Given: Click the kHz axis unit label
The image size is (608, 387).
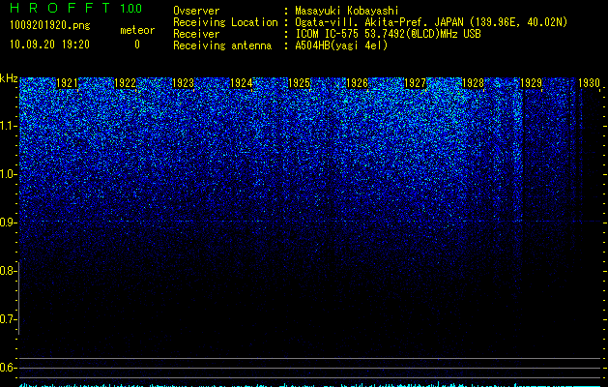Looking at the screenshot, I should click(9, 78).
